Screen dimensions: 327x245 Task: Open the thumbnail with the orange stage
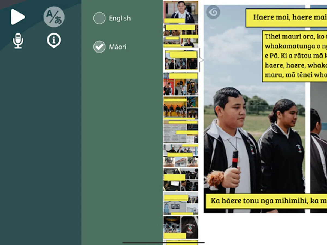[181, 108]
